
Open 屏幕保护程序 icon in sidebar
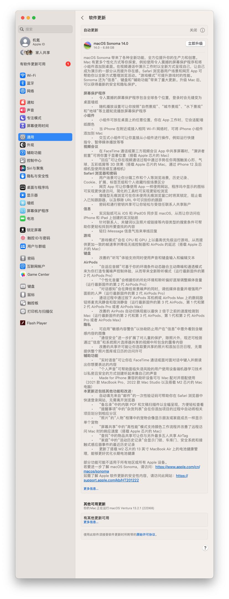coord(23,211)
